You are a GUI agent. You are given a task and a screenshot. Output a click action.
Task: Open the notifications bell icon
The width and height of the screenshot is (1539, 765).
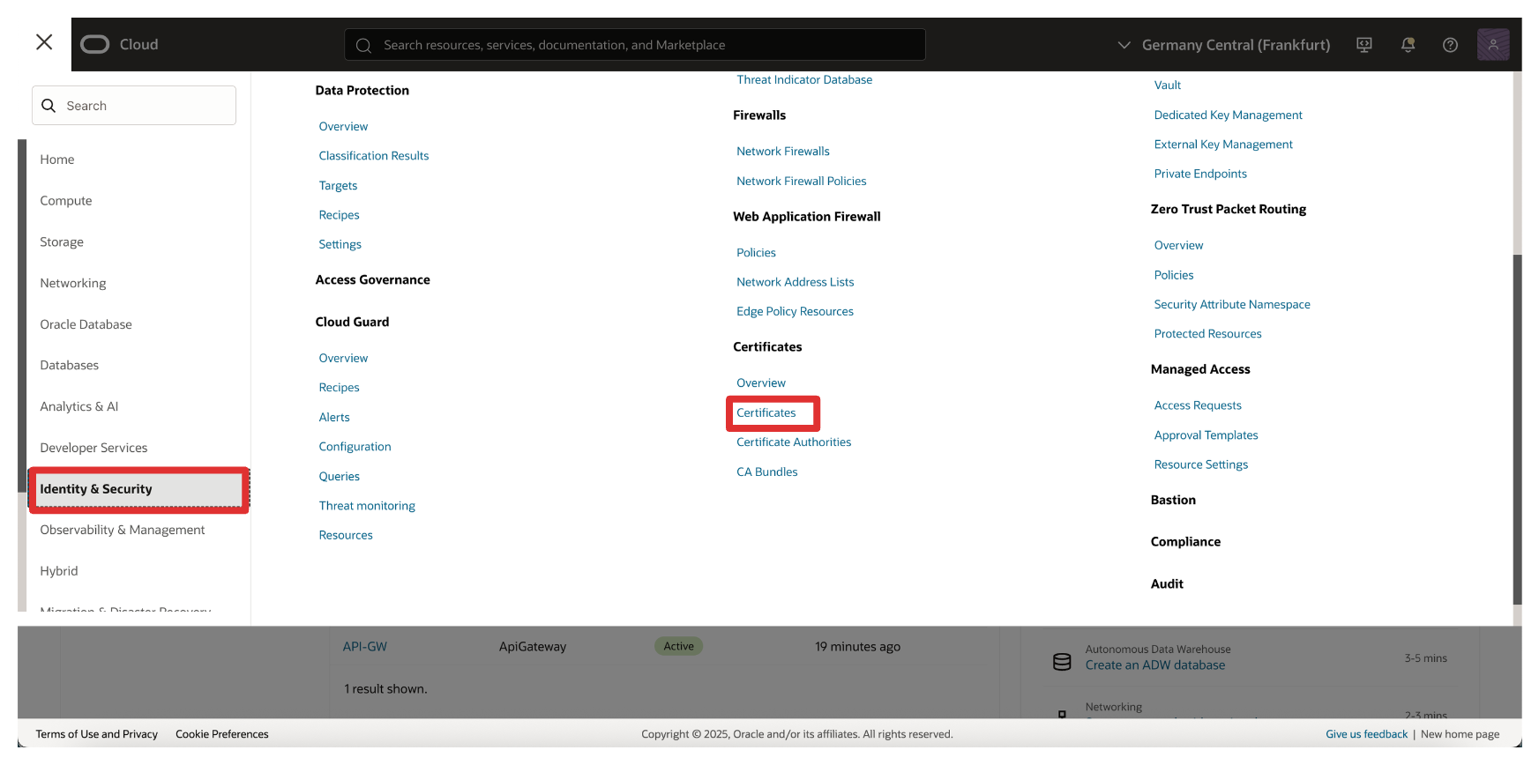coord(1408,45)
